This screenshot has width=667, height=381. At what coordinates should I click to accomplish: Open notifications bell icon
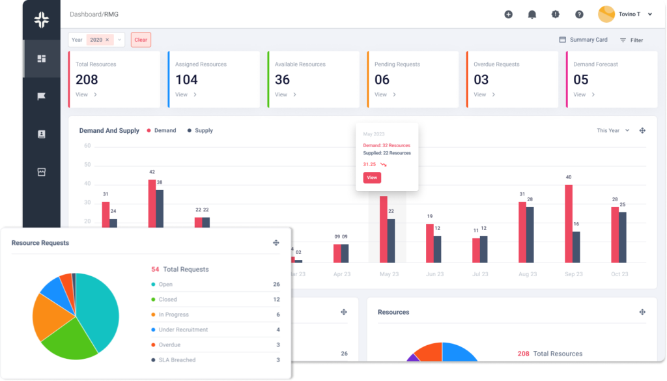[532, 14]
